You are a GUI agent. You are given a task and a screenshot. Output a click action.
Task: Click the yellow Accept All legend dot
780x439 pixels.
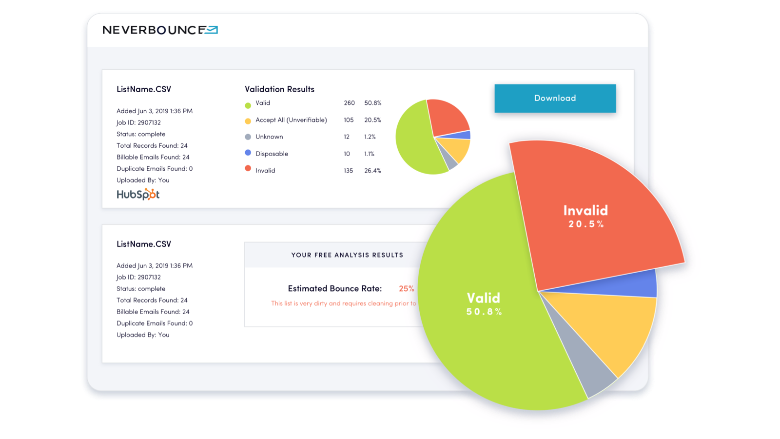(248, 120)
